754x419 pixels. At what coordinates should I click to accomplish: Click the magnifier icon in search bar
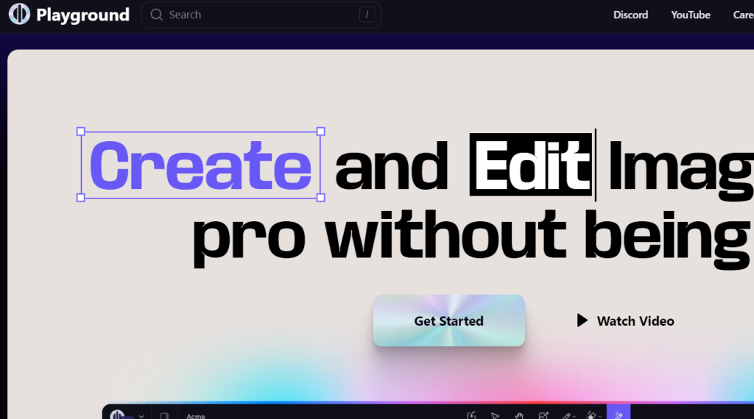tap(156, 15)
